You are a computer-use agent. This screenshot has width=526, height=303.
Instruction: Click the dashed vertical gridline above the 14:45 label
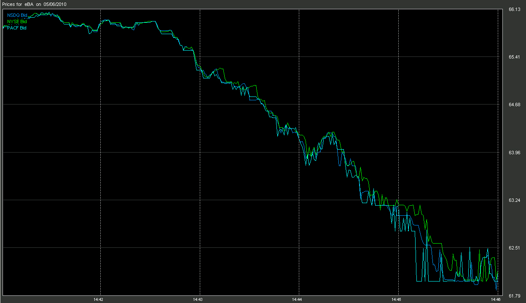click(x=398, y=152)
